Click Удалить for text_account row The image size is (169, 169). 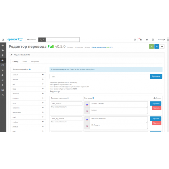click(156, 108)
